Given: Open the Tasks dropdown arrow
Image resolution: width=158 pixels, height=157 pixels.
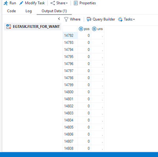Looking at the screenshot, I should tap(134, 19).
